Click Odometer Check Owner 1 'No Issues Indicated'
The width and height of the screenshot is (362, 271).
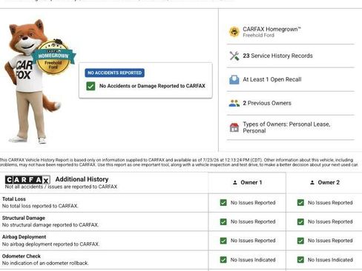coord(253,260)
